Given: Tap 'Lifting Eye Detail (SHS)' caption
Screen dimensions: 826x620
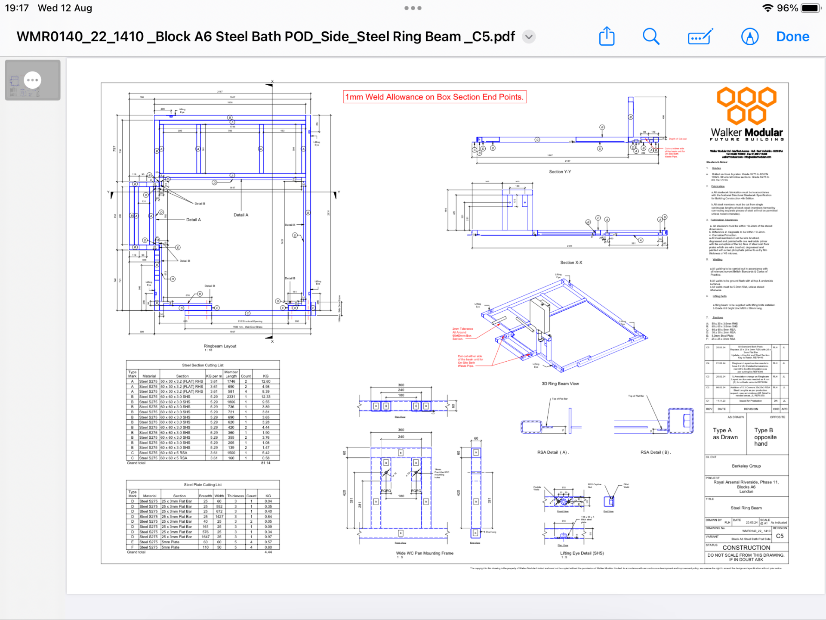Looking at the screenshot, I should [582, 553].
